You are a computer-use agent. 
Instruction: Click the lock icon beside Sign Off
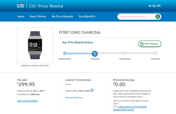(x=150, y=6)
